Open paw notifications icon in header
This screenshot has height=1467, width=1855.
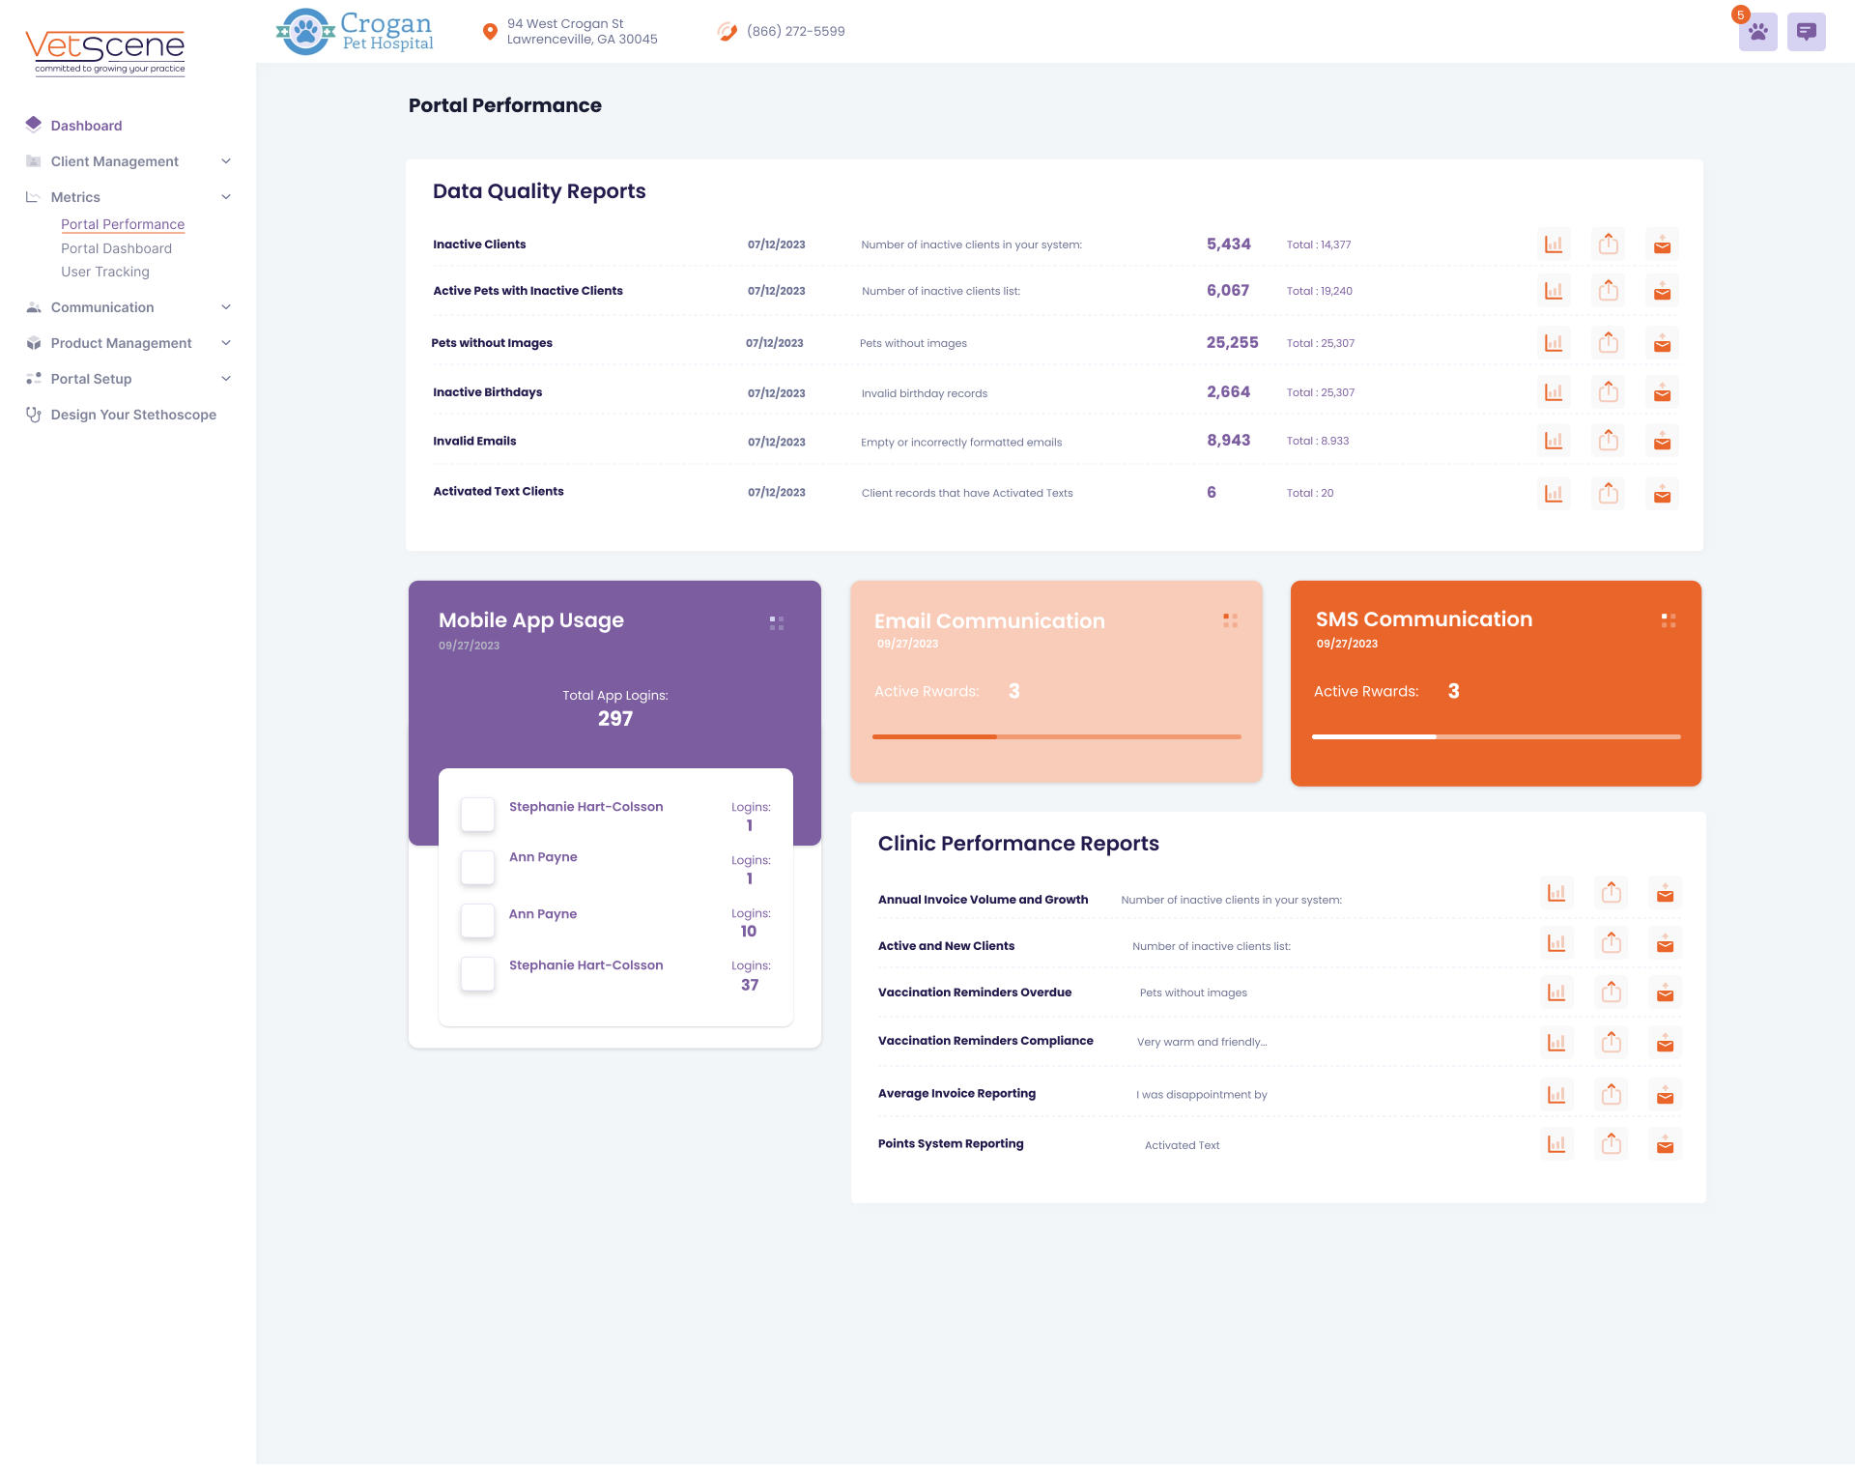point(1757,32)
